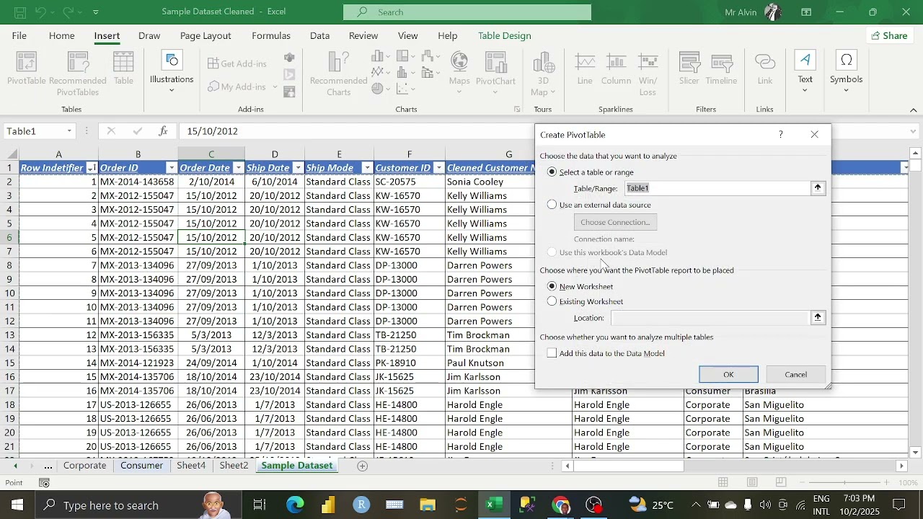923x519 pixels.
Task: Click the PivotTable ribbon icon
Action: coord(27,69)
